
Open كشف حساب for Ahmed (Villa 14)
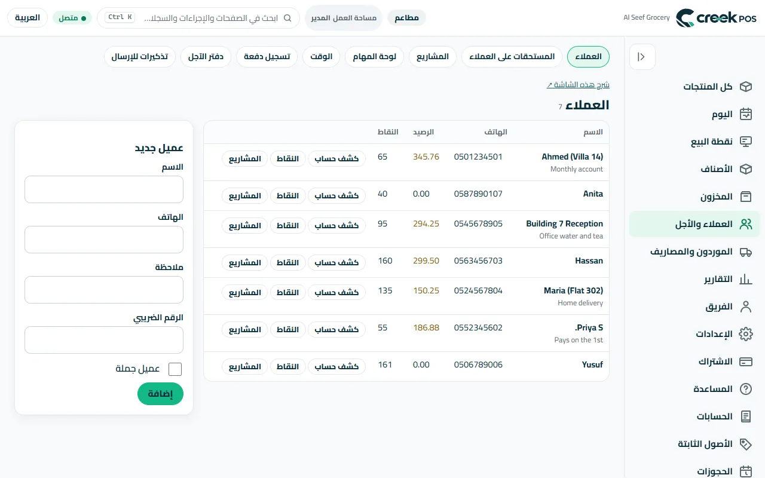[x=336, y=158]
